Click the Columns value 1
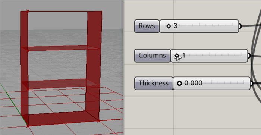Viewport: 261px width, 135px height. coord(184,56)
